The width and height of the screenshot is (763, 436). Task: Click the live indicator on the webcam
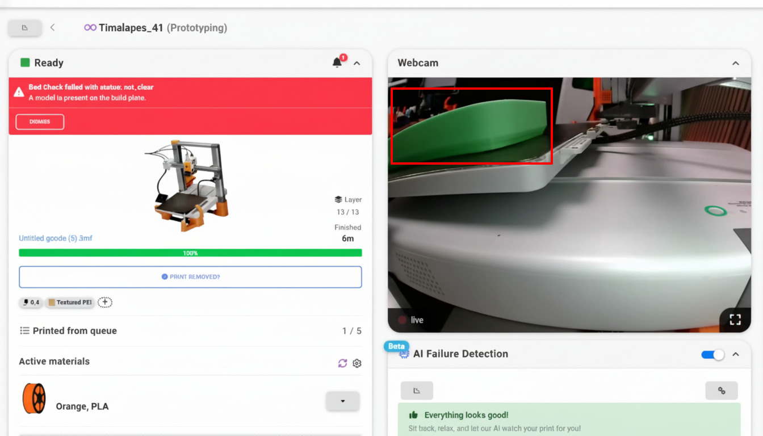pyautogui.click(x=411, y=320)
